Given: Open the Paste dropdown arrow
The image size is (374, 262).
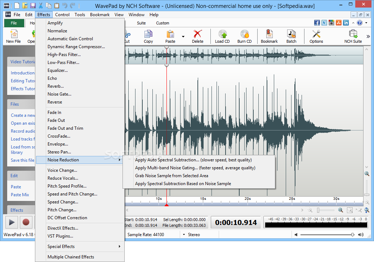Looking at the screenshot, I should [x=183, y=36].
